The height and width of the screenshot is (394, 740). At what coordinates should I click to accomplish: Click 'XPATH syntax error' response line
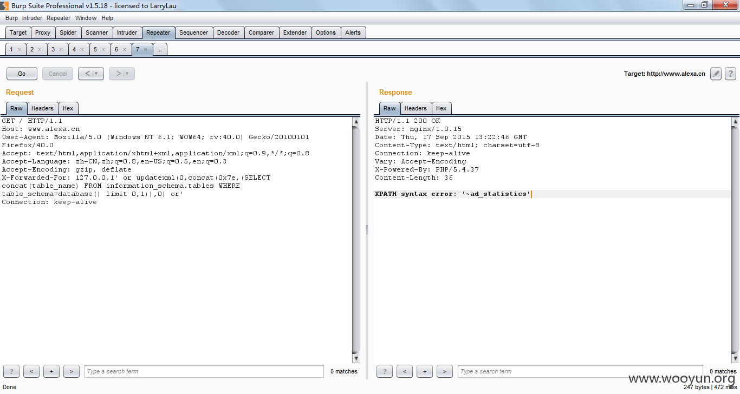pos(453,194)
